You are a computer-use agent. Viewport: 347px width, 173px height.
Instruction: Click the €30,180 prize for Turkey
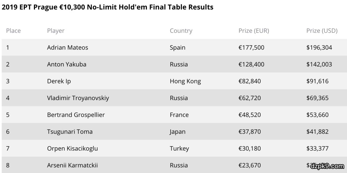249,149
